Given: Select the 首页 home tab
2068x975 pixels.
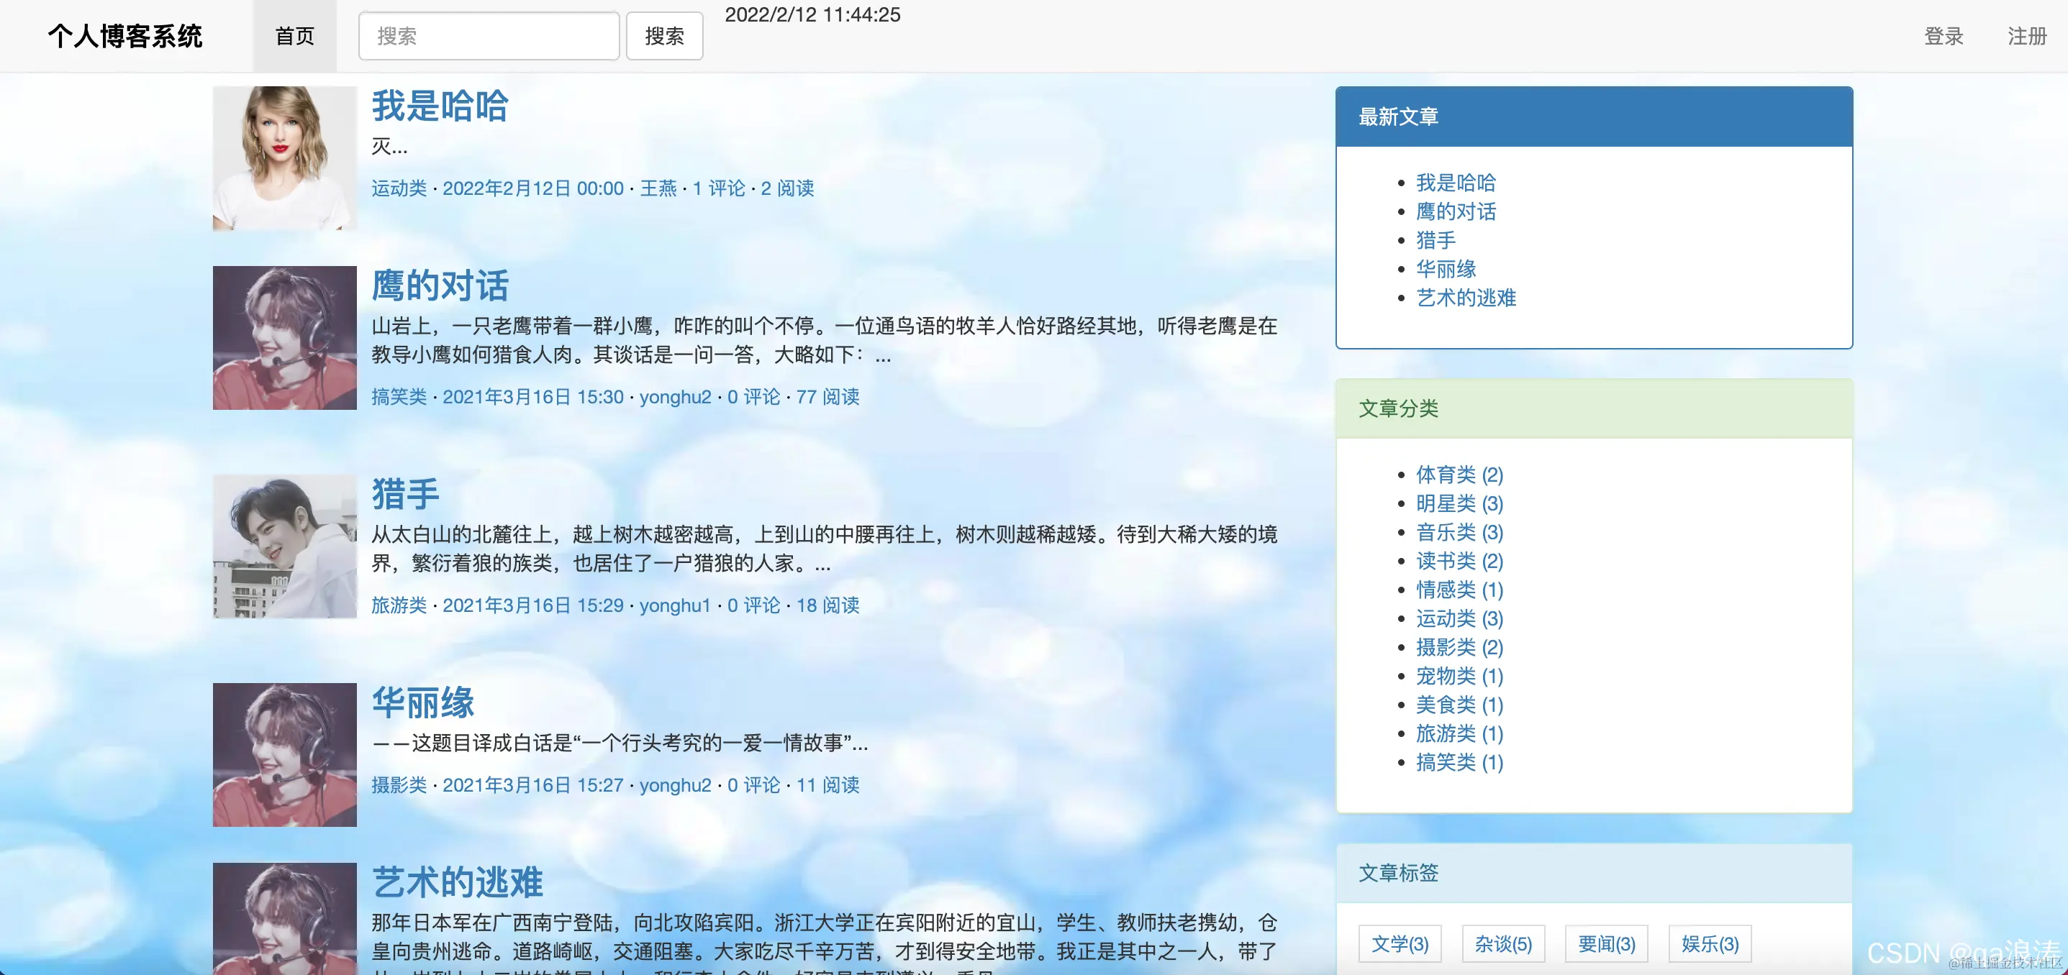Looking at the screenshot, I should tap(294, 35).
